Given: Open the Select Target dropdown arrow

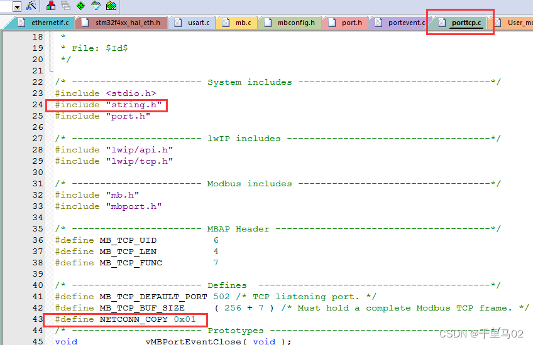Looking at the screenshot, I should point(16,6).
